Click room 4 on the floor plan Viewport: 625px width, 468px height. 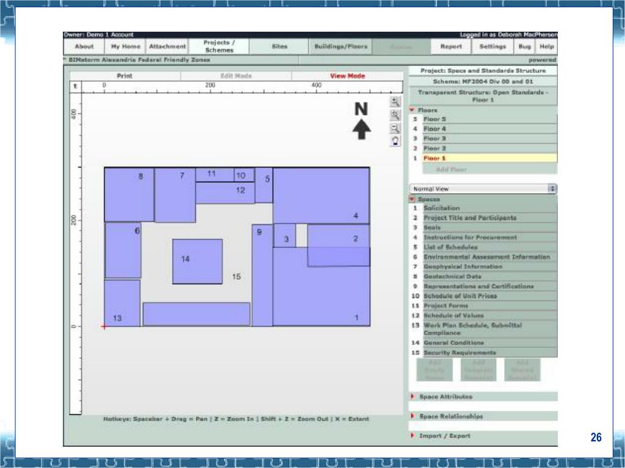click(x=321, y=196)
